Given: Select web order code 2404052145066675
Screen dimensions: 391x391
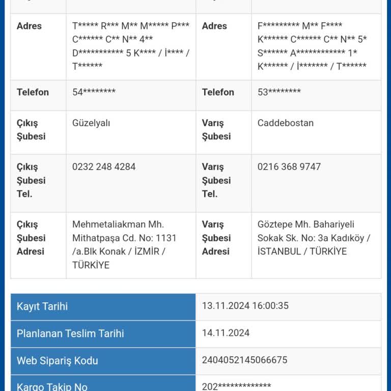Looking at the screenshot, I should point(244,360).
